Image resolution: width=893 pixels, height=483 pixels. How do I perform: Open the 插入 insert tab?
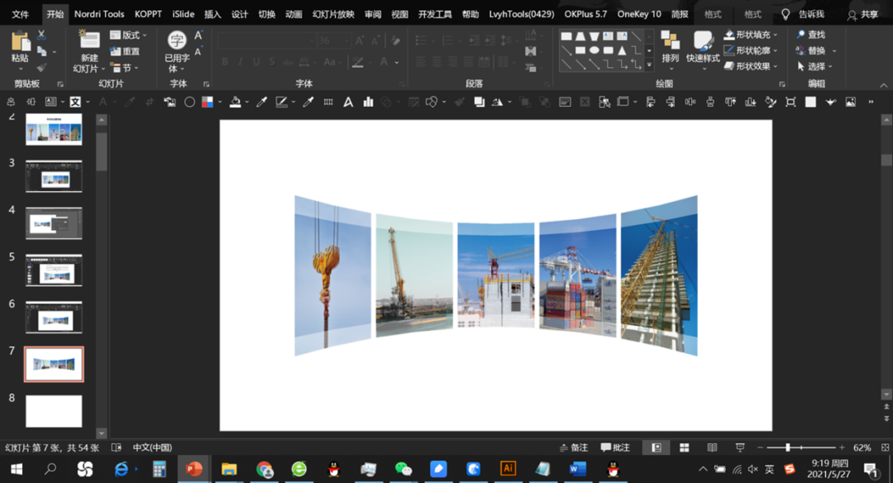pyautogui.click(x=213, y=14)
